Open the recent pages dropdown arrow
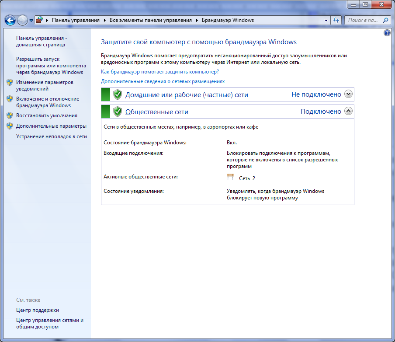The width and height of the screenshot is (395, 342). pos(31,21)
